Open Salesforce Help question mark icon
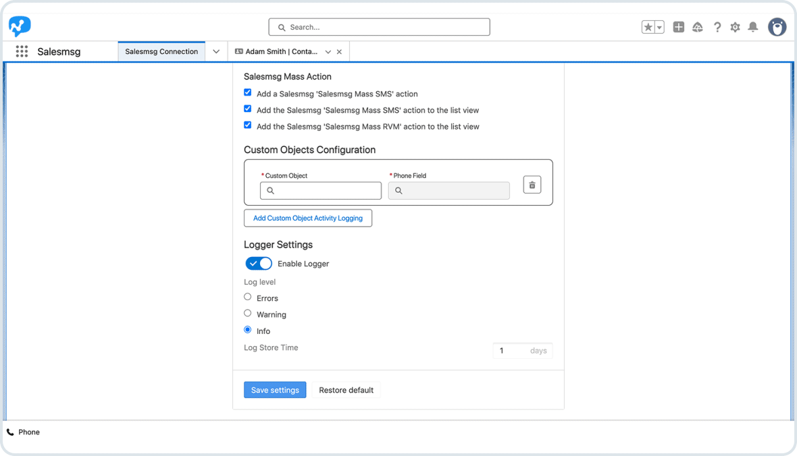This screenshot has width=797, height=456. coord(717,27)
